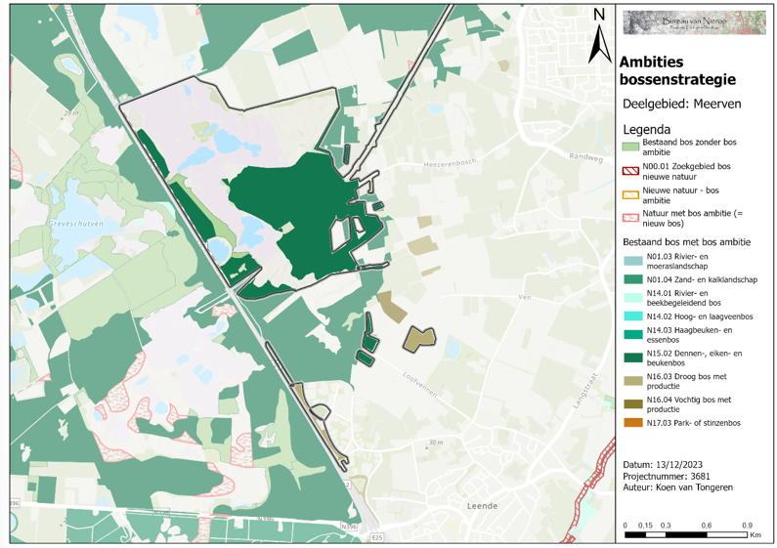777x548 pixels.
Task: Click the N16.03 Droog bos swatch
Action: [x=631, y=380]
